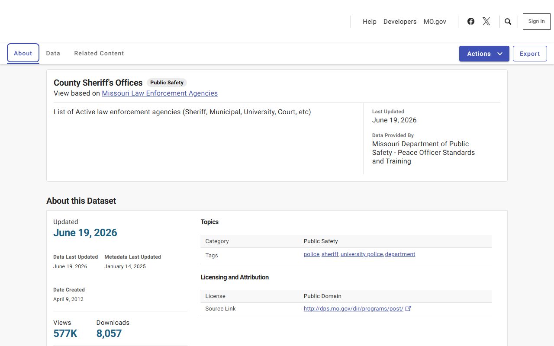Click the 'Public Domain' license value

[x=322, y=296]
